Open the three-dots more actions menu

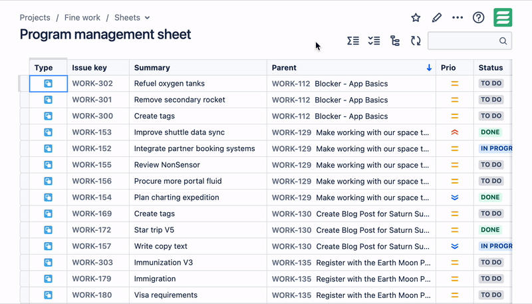click(x=458, y=18)
